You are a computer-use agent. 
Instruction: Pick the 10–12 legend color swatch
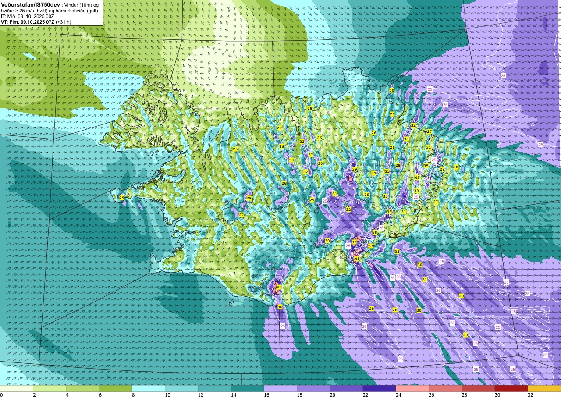point(181,389)
